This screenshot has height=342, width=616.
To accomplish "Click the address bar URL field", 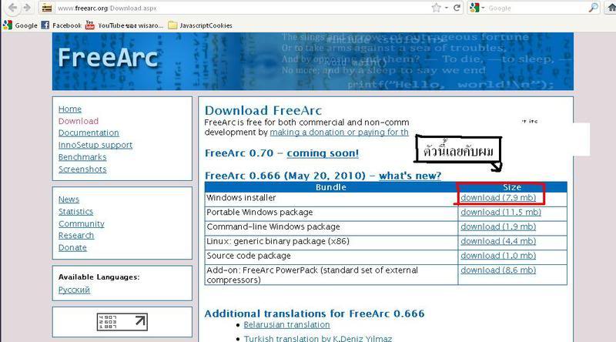I will click(242, 8).
